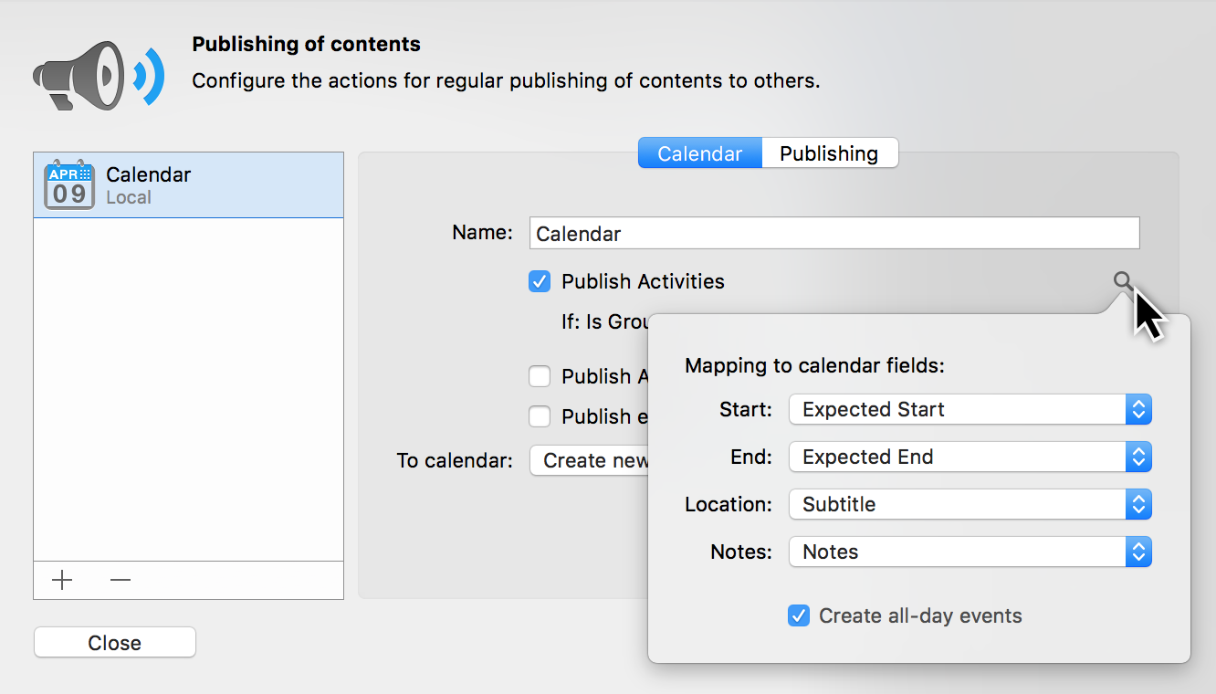Click the magnifier mapping icon
Viewport: 1216px width, 694px height.
coord(1123,281)
